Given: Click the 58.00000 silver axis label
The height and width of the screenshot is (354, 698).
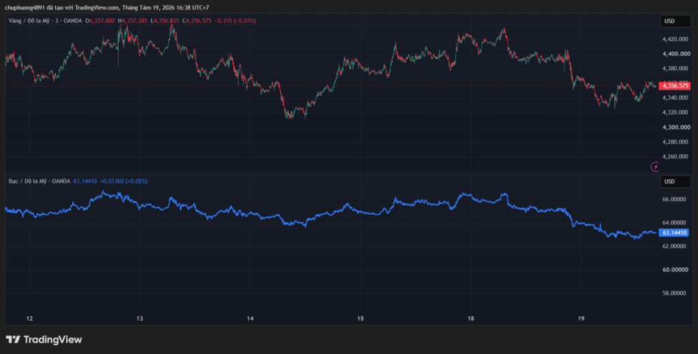Looking at the screenshot, I should pyautogui.click(x=674, y=293).
